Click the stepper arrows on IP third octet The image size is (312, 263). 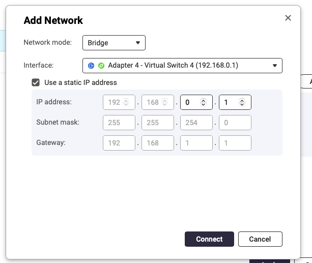203,102
